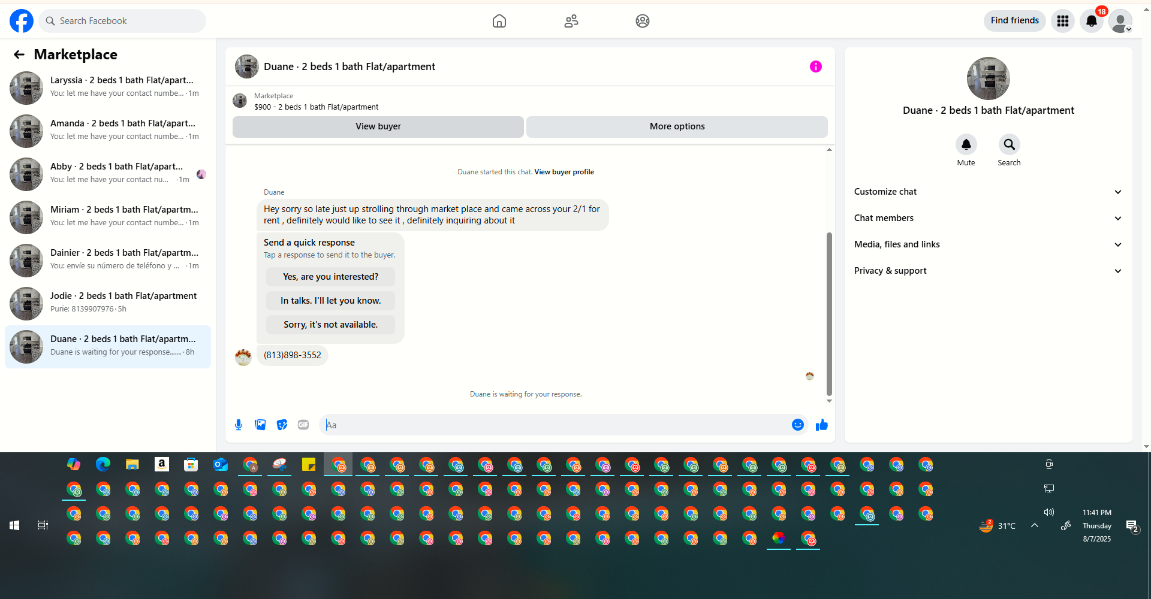Screen dimensions: 1151x599
Task: Go back using Marketplace arrow
Action: (x=19, y=55)
